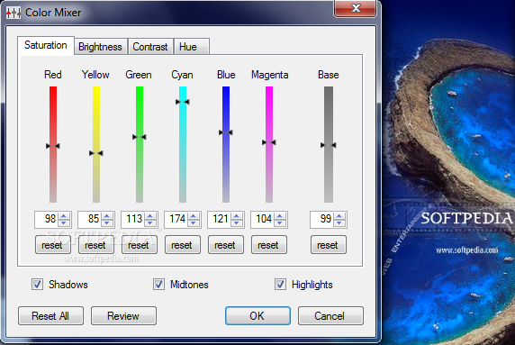This screenshot has width=515, height=345.
Task: Click the Blue slider handle
Action: 226,132
